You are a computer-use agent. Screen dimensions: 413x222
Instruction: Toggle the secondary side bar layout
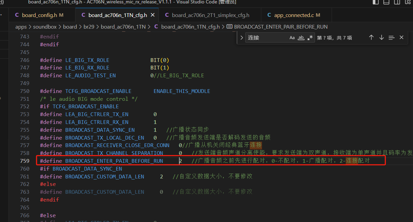pos(397,2)
